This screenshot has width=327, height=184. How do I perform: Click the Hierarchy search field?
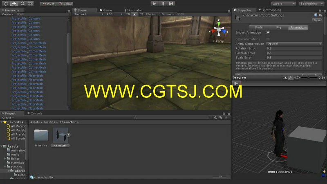(42, 14)
